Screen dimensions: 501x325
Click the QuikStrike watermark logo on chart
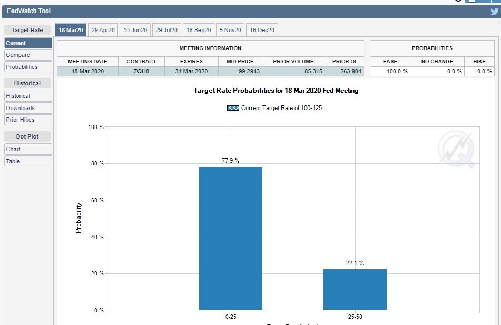click(457, 149)
